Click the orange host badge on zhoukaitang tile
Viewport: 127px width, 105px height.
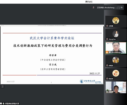(107, 52)
